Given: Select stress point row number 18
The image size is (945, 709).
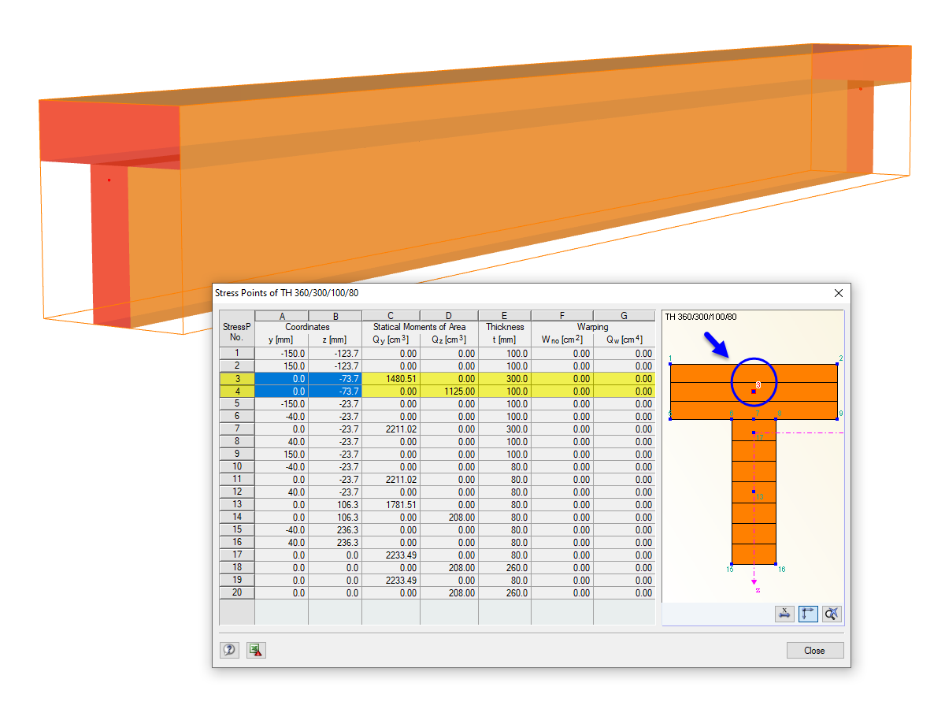Looking at the screenshot, I should click(237, 568).
